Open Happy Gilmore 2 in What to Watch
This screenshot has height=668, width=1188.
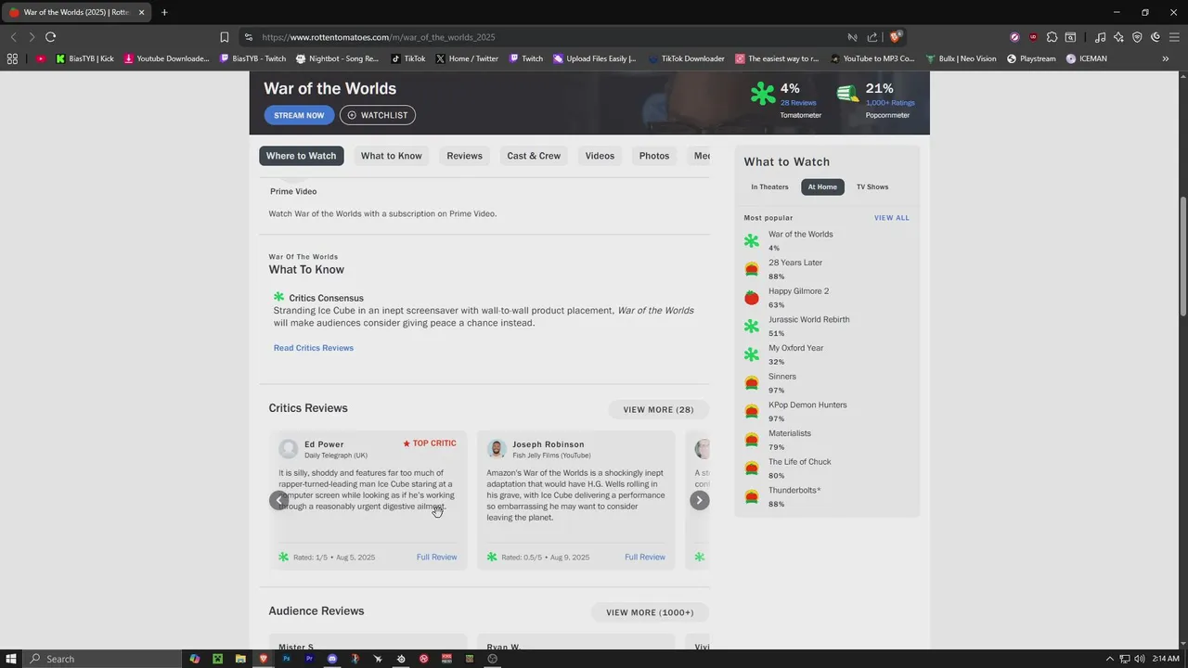[799, 291]
